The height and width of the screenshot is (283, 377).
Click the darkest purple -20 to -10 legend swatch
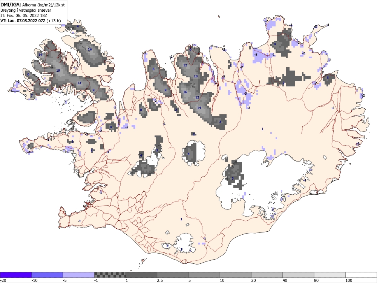pyautogui.click(x=15, y=275)
